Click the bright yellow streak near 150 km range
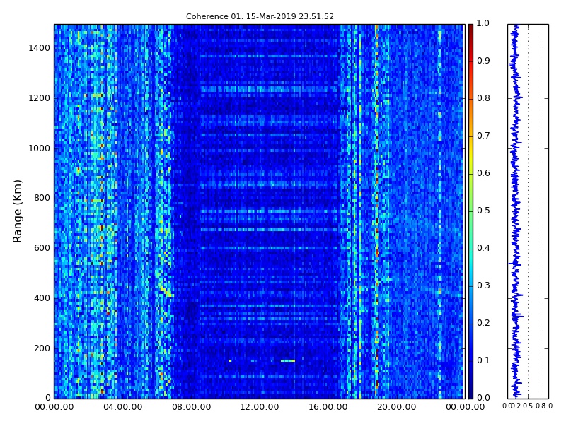 (x=288, y=360)
